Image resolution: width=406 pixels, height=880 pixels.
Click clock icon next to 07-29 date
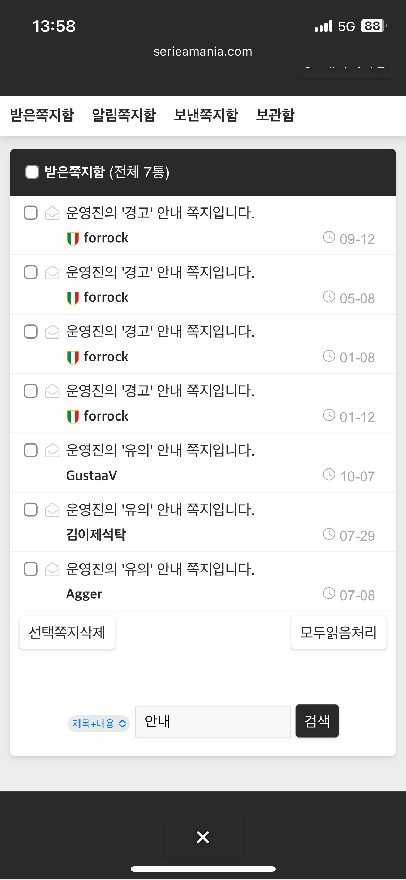tap(329, 534)
